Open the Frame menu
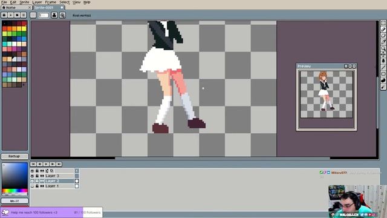The width and height of the screenshot is (387, 218). click(x=51, y=2)
